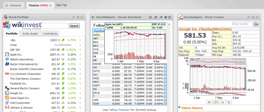Screen dimensions: 264x112
Task: Close the Stock Portfolio widget
Action: 82,17
